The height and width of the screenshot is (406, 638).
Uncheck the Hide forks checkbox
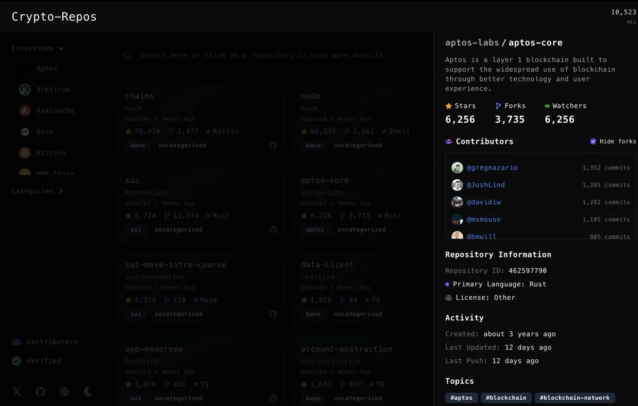[593, 141]
